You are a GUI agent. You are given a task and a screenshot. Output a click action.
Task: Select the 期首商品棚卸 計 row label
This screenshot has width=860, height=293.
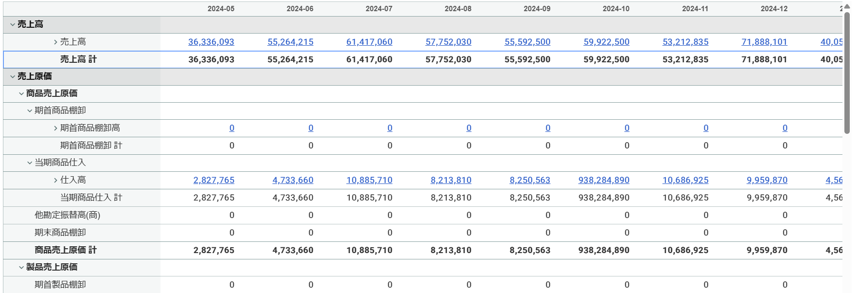[x=91, y=146]
